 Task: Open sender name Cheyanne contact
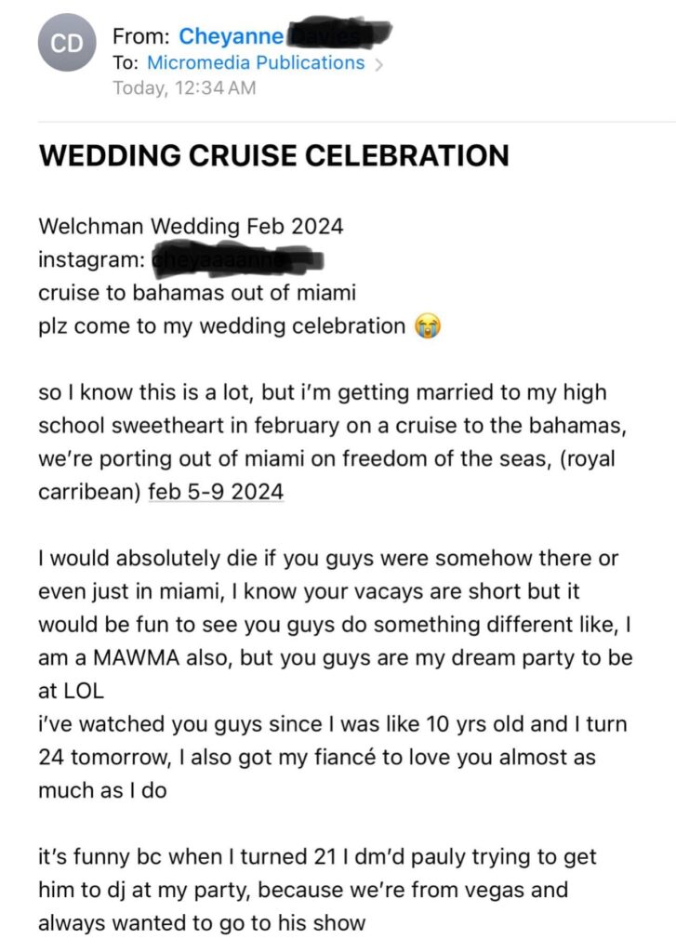tap(231, 36)
